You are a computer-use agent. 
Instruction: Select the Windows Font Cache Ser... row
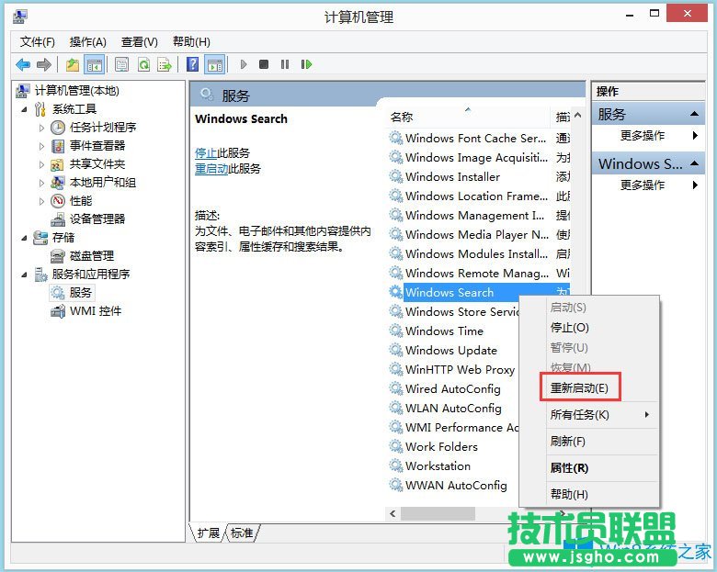point(478,138)
